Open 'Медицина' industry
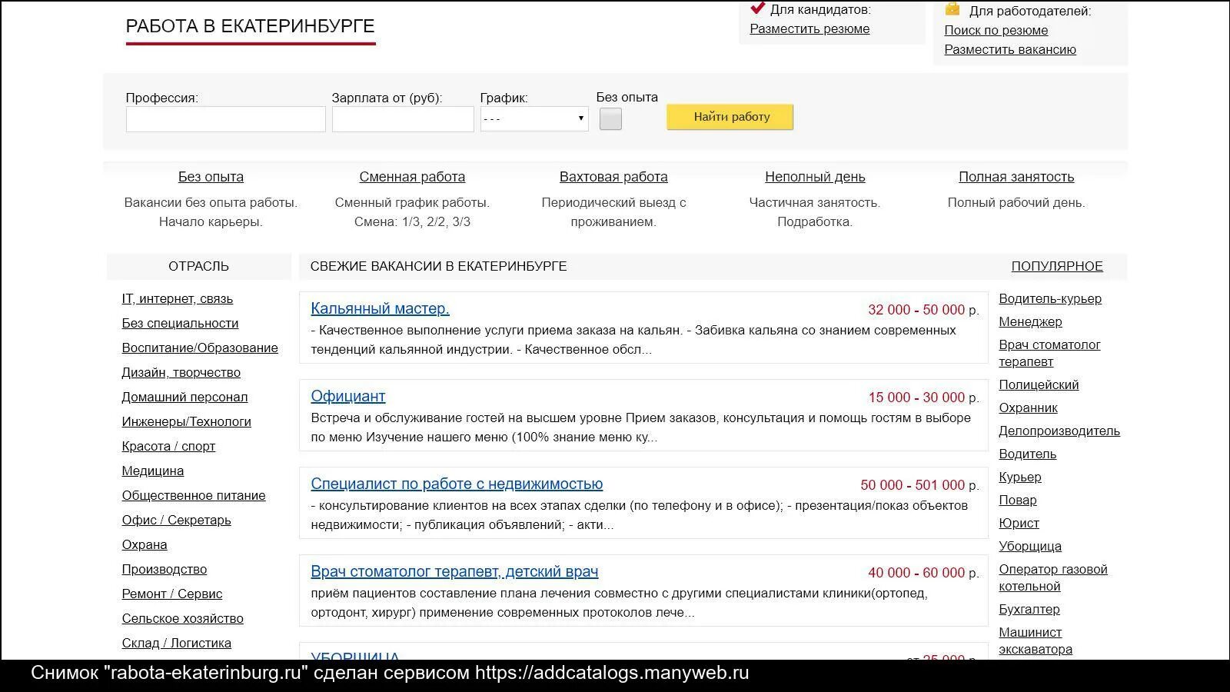1230x692 pixels. click(152, 471)
